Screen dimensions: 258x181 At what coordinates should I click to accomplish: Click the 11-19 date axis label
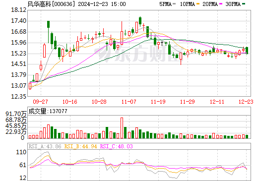[x=158, y=102]
